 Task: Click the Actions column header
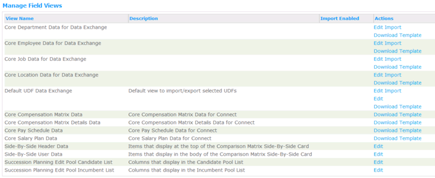384,18
